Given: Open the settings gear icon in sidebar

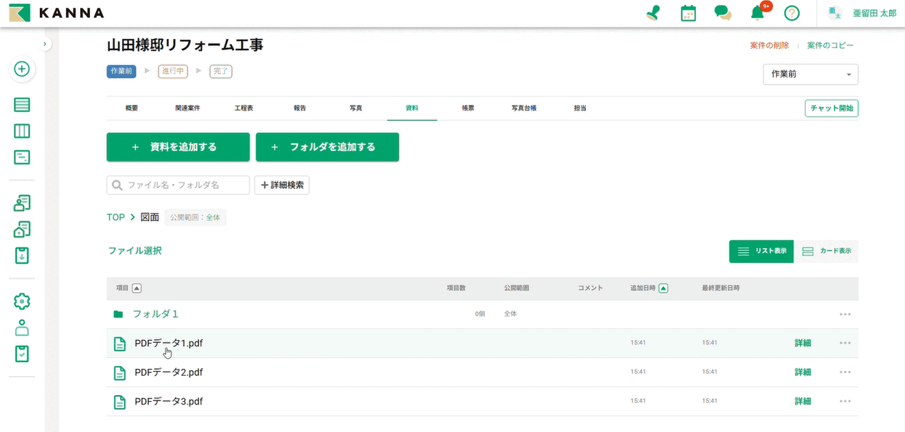Looking at the screenshot, I should (x=22, y=301).
